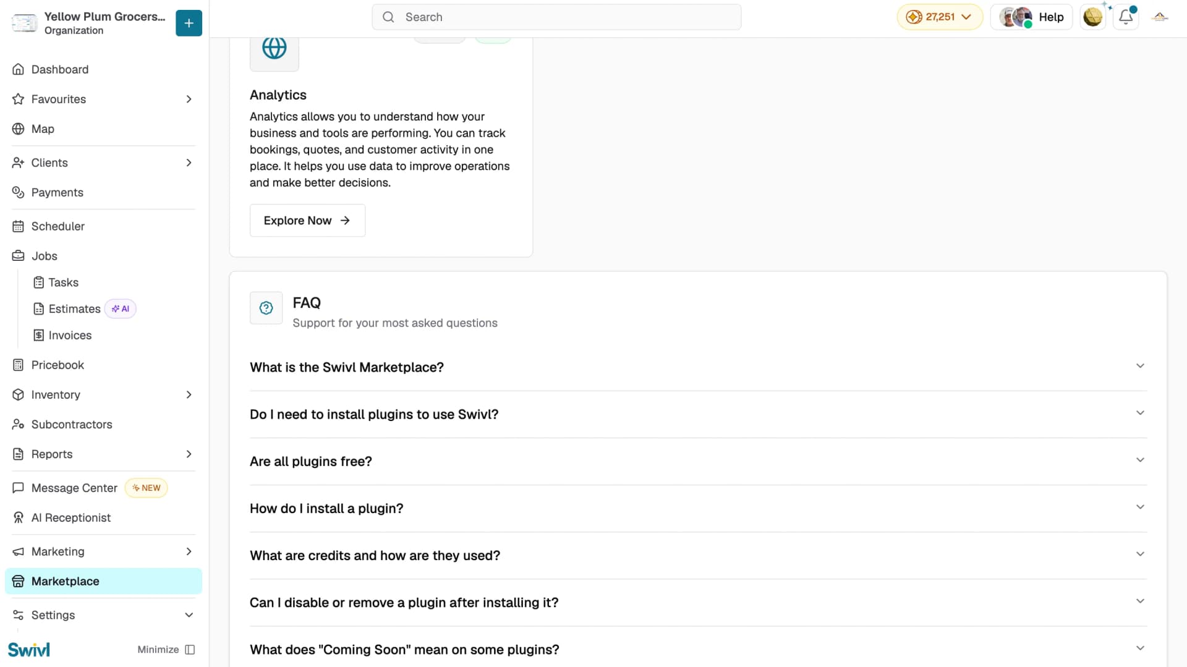The image size is (1187, 667).
Task: Click the FAQ question mark icon
Action: click(x=266, y=308)
